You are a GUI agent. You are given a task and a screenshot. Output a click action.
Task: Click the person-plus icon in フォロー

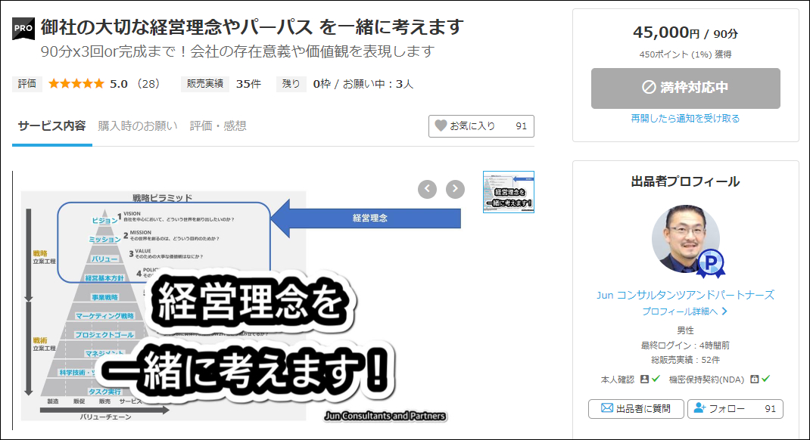(x=699, y=408)
